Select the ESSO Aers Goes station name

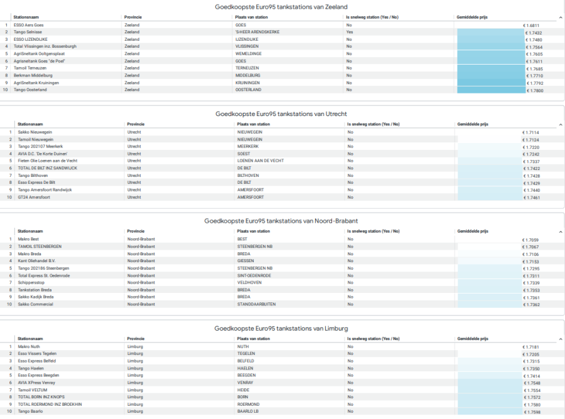point(28,25)
